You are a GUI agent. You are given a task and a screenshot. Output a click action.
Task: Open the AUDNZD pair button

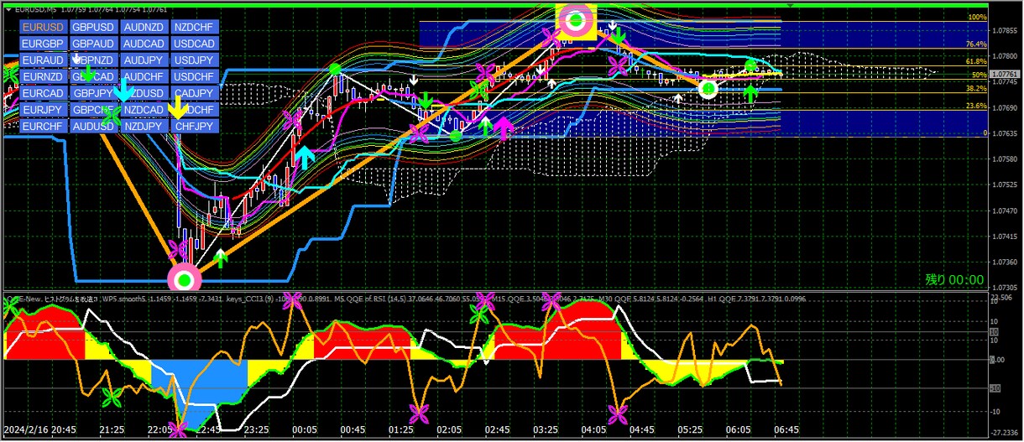pyautogui.click(x=144, y=27)
